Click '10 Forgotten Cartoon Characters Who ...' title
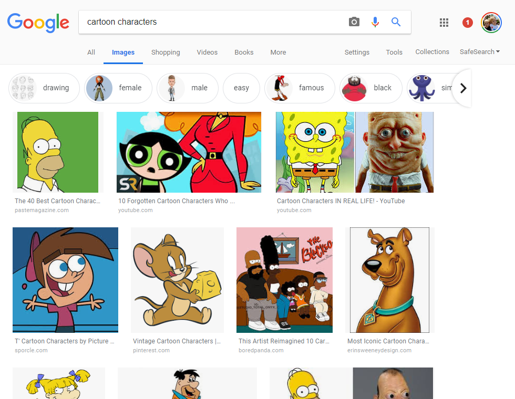515x399 pixels. click(x=177, y=201)
